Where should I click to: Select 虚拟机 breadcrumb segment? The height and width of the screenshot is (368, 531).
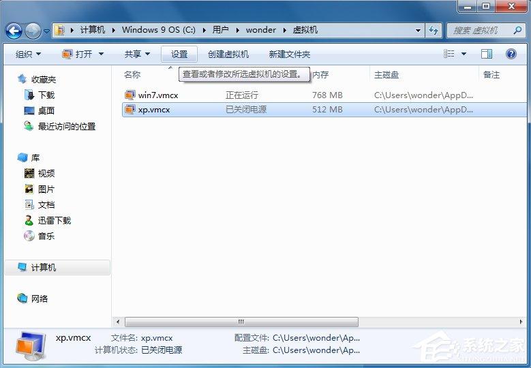tap(305, 30)
